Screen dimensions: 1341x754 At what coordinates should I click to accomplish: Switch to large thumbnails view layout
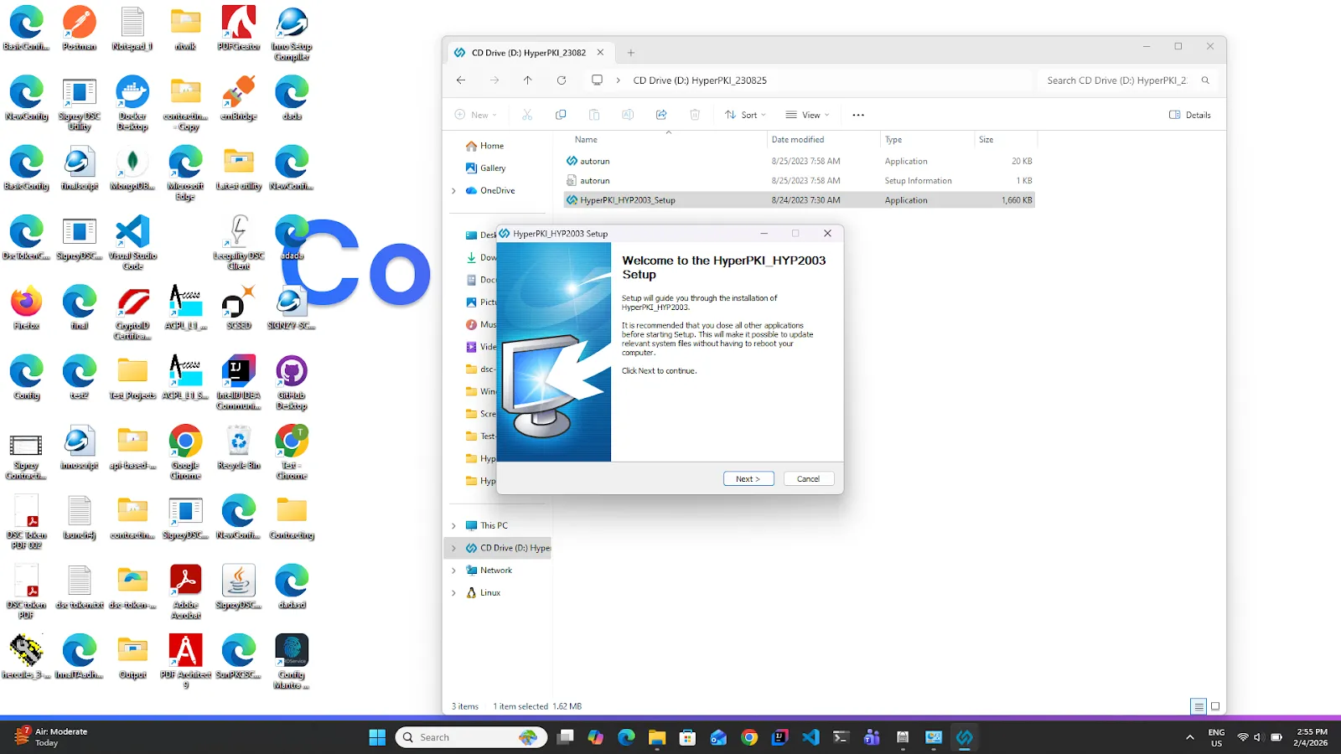(x=1215, y=706)
